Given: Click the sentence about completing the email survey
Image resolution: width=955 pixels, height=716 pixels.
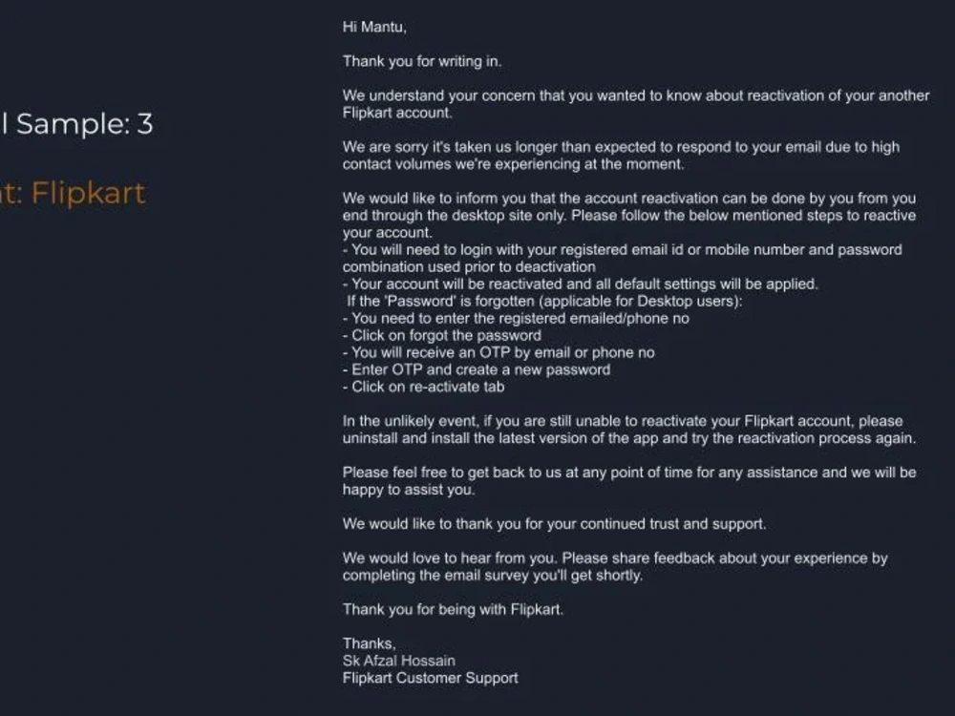Looking at the screenshot, I should pos(615,567).
